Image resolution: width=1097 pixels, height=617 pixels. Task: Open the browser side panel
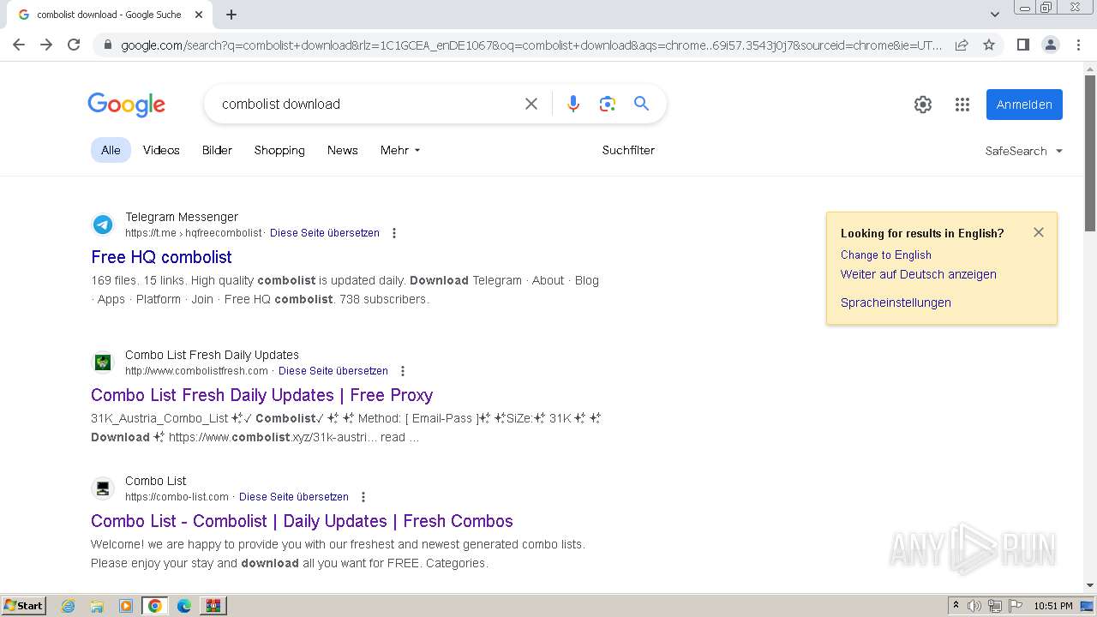point(1022,45)
